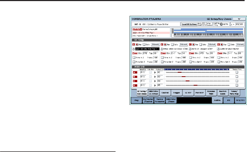Open GE select popup for module C

coord(190,49)
